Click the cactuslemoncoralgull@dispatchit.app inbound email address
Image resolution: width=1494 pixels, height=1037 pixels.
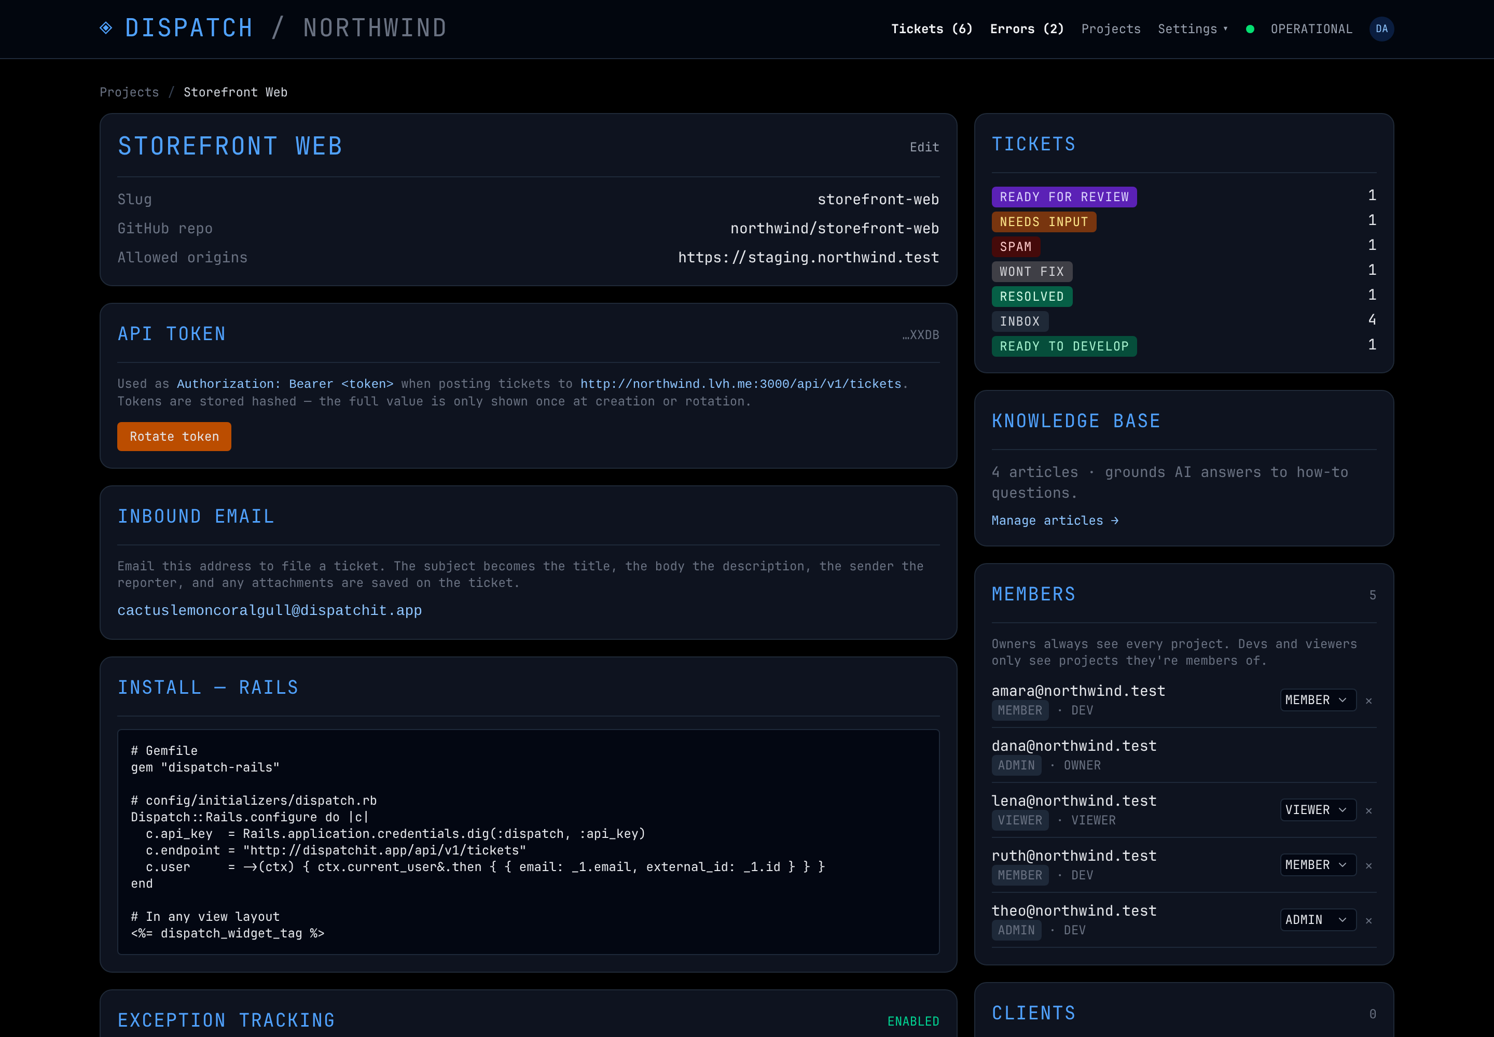coord(269,610)
